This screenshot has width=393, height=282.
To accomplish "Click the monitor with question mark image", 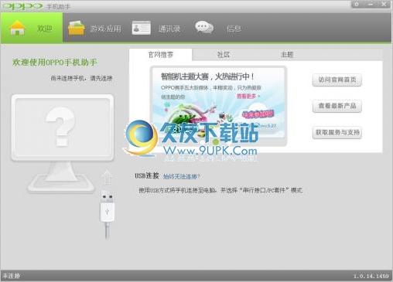I will (x=62, y=144).
